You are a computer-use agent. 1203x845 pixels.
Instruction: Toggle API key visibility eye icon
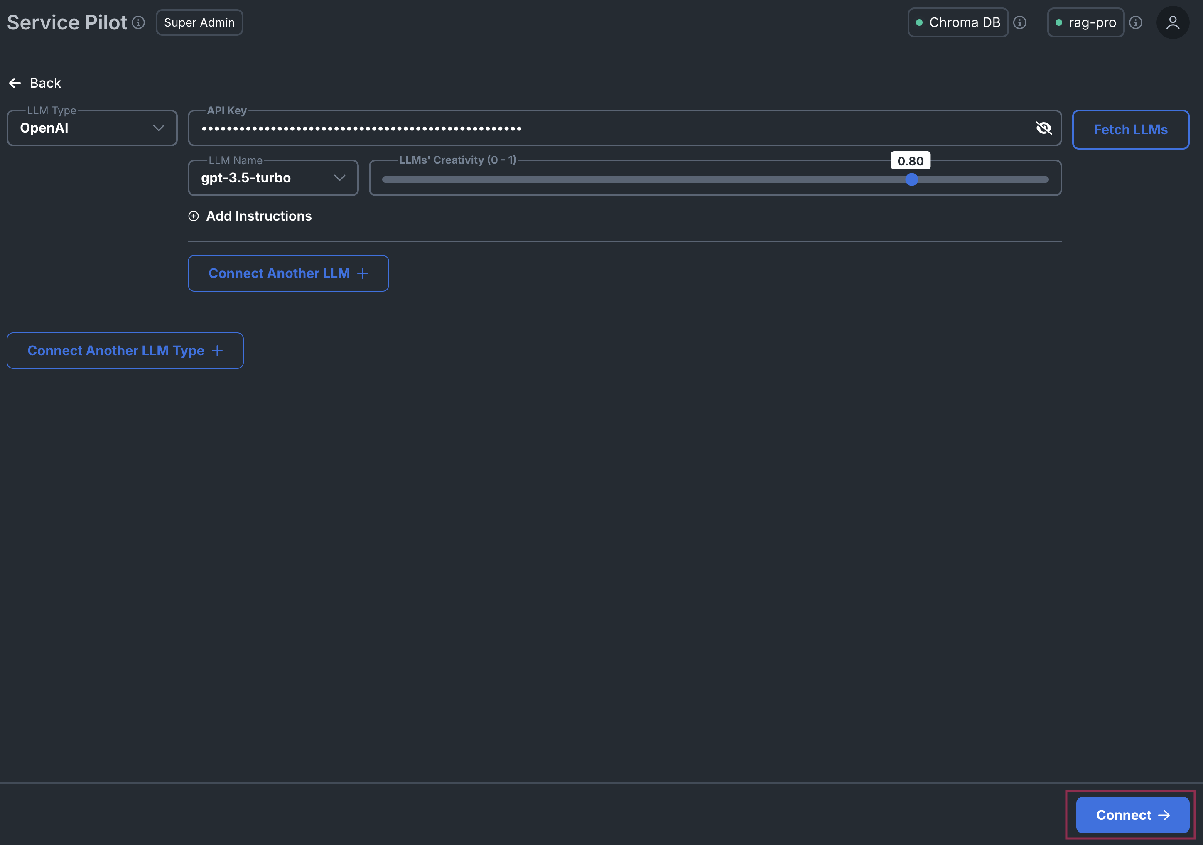pos(1043,128)
